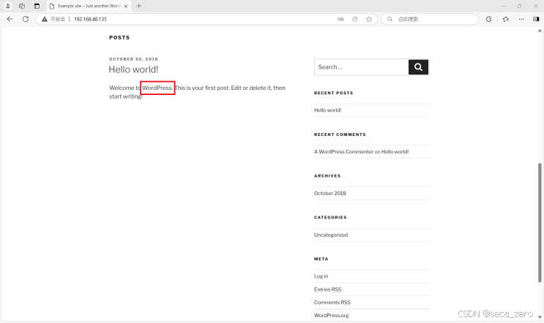
Task: Click the Log in link
Action: click(321, 276)
